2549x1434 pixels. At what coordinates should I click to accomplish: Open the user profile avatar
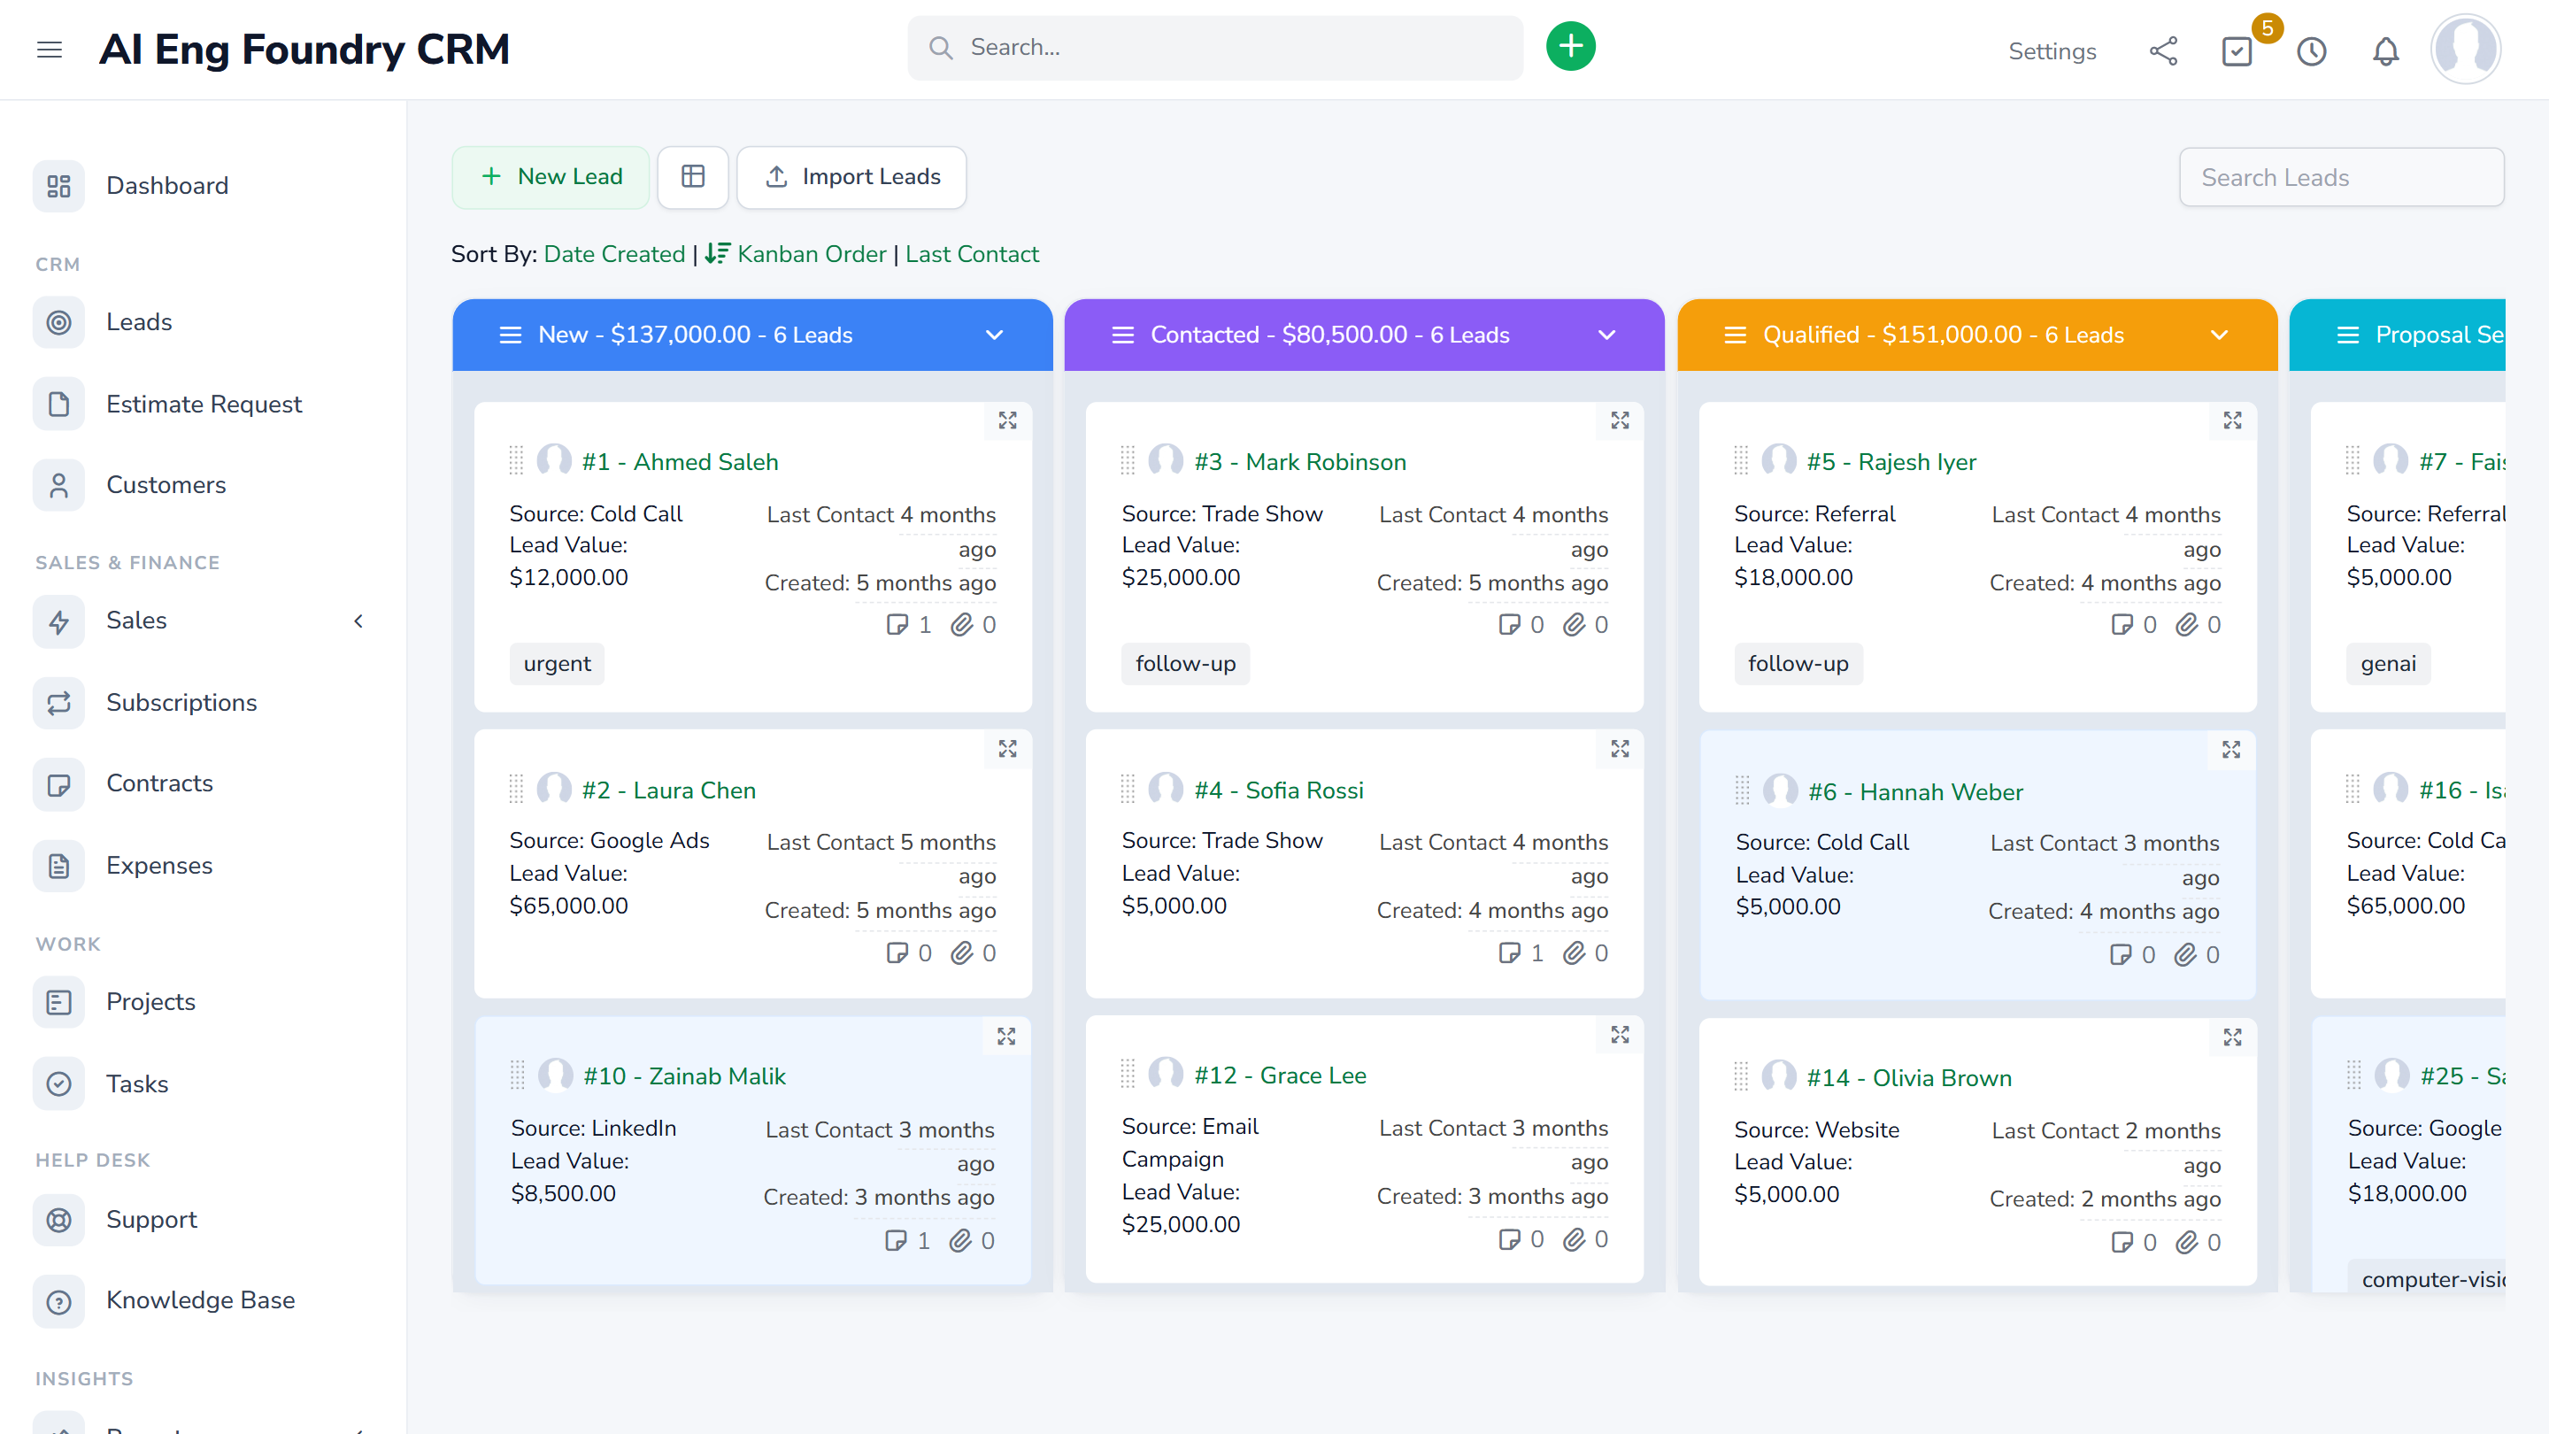click(x=2465, y=49)
